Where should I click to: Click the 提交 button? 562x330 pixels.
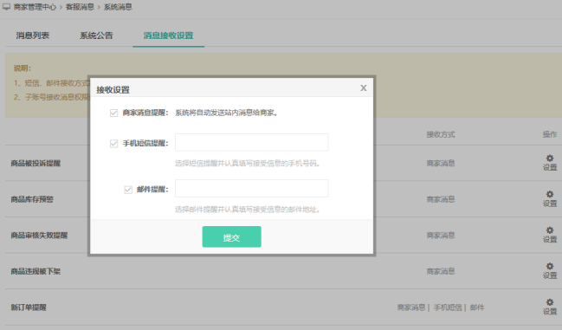(231, 236)
